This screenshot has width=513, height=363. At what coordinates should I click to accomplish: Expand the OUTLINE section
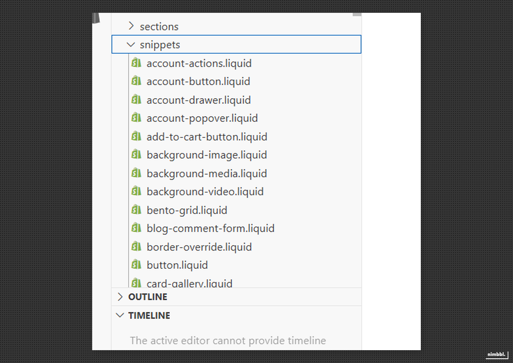148,297
